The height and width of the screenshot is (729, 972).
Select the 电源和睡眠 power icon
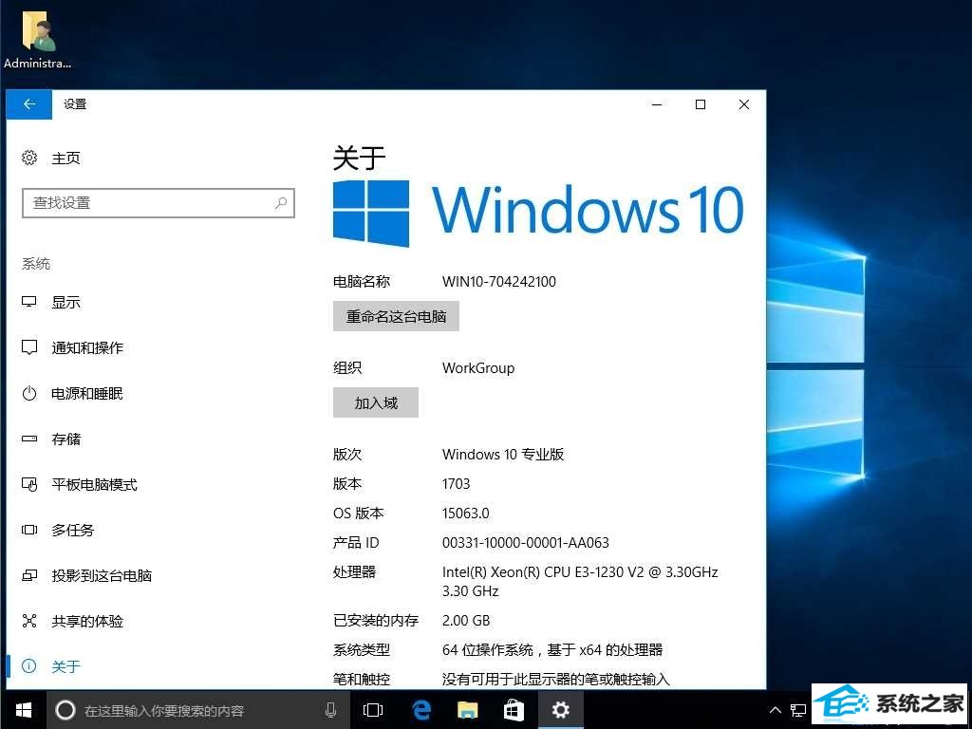[x=29, y=393]
